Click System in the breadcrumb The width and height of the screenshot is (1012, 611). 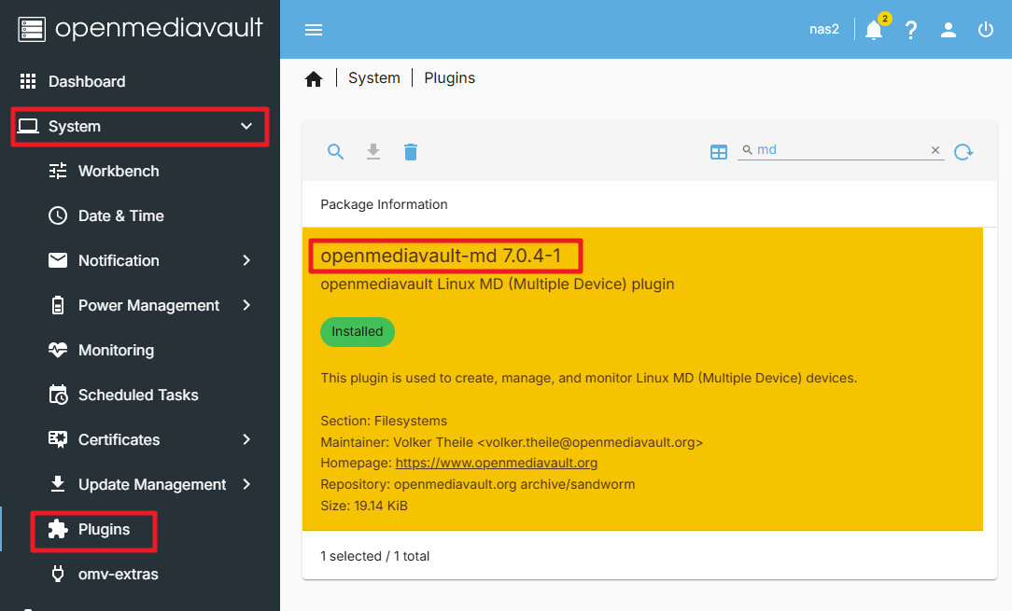(x=374, y=78)
